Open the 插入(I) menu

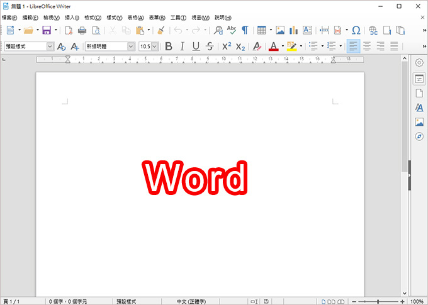click(72, 18)
